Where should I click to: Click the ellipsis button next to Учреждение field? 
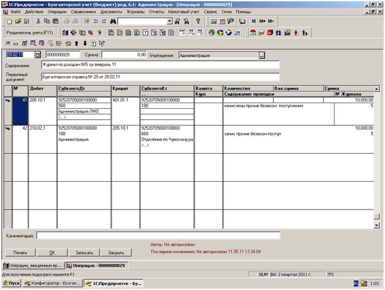(262, 55)
